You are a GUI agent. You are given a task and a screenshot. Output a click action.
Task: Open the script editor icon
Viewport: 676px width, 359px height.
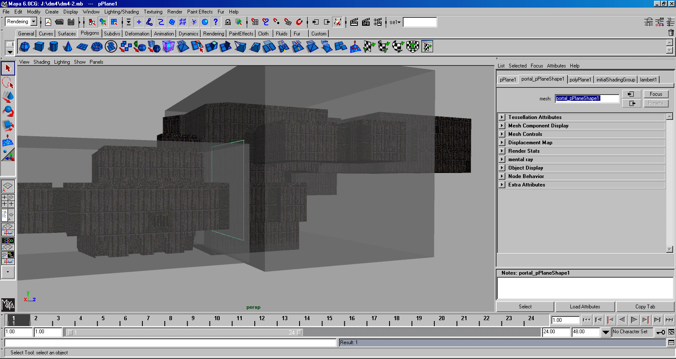pos(671,343)
